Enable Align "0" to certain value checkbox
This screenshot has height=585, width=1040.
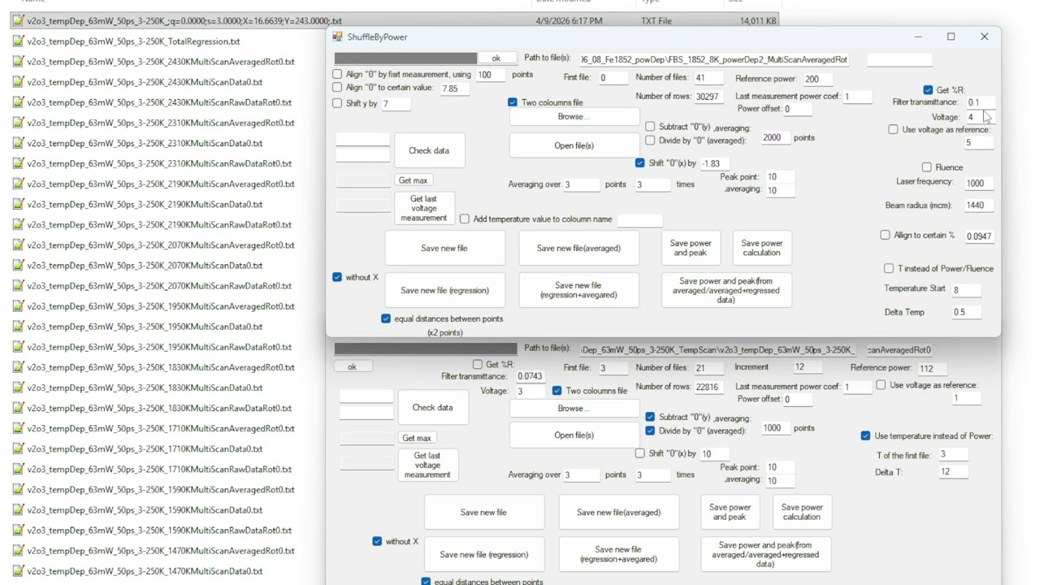click(337, 87)
